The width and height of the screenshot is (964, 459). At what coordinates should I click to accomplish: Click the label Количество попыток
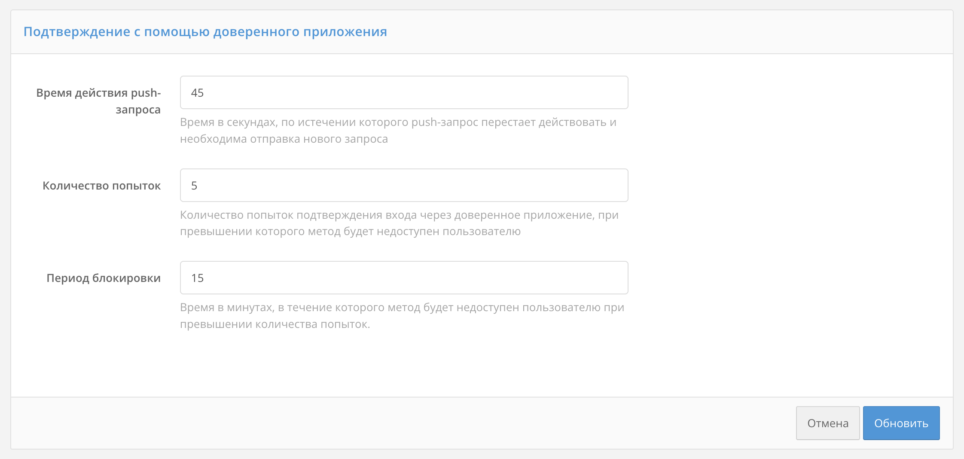(101, 185)
